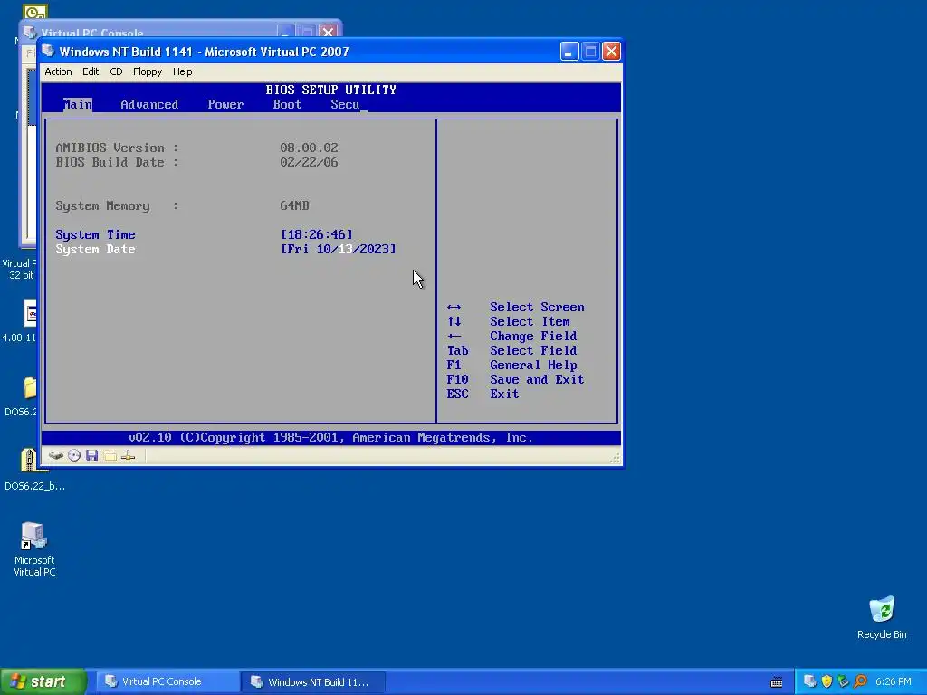This screenshot has width=927, height=695.
Task: Select the DOS6.22_b... zipped desktop file
Action: click(x=34, y=471)
